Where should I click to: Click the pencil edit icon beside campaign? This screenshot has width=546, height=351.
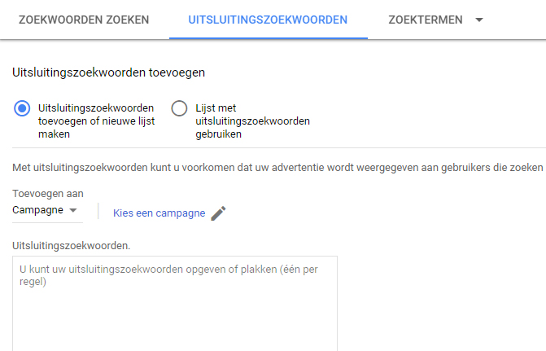coord(218,213)
